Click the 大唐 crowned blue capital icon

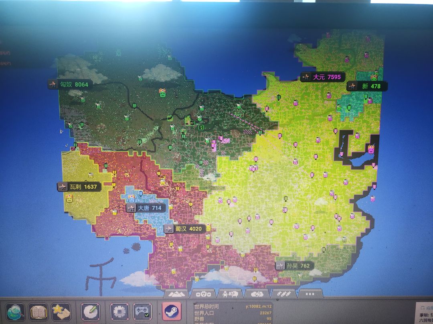pyautogui.click(x=131, y=198)
